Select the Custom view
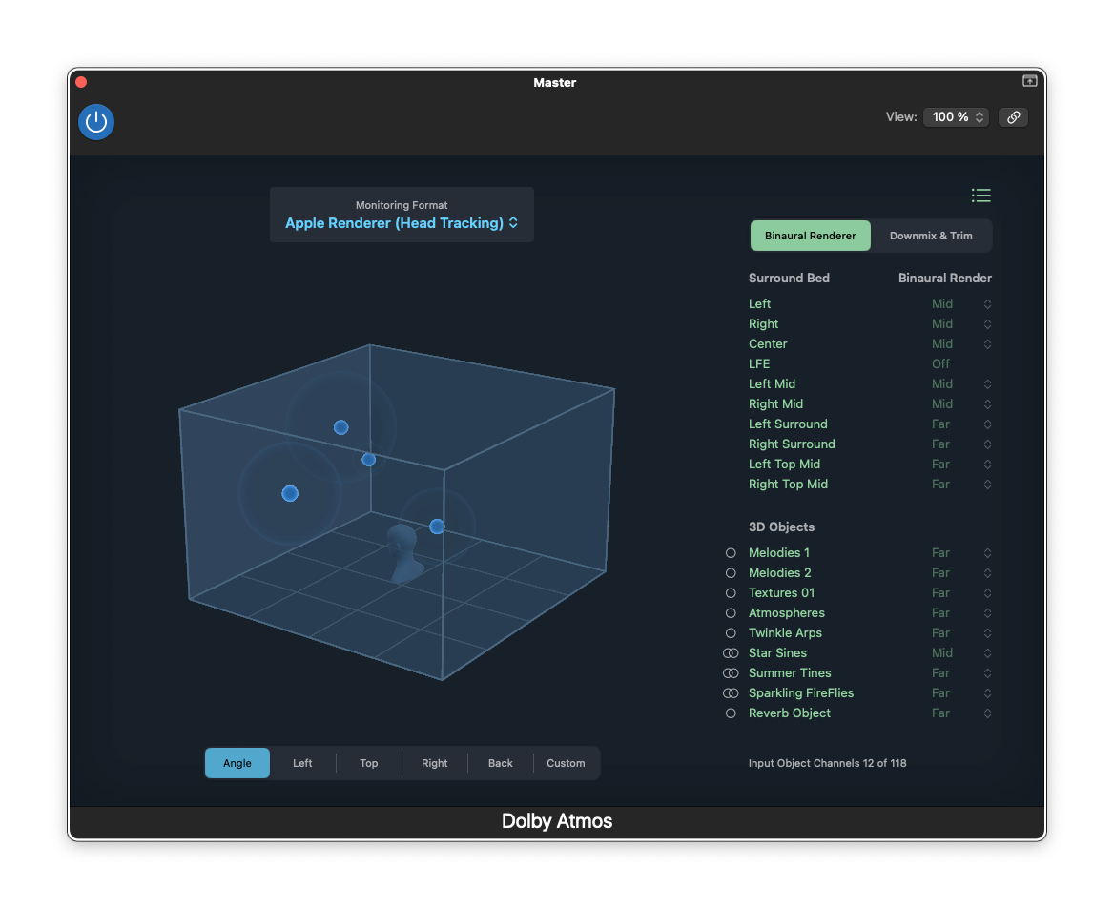The height and width of the screenshot is (909, 1114). (566, 763)
